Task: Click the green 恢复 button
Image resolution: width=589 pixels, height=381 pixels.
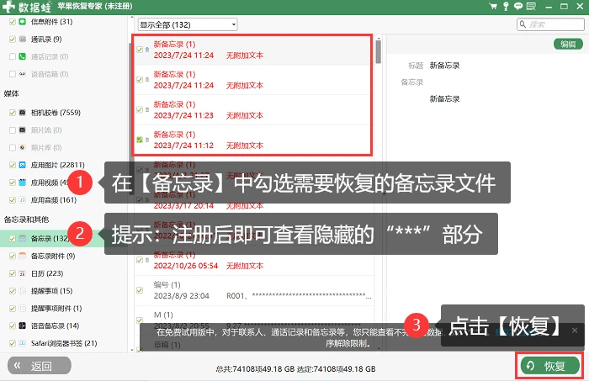Action: point(550,366)
